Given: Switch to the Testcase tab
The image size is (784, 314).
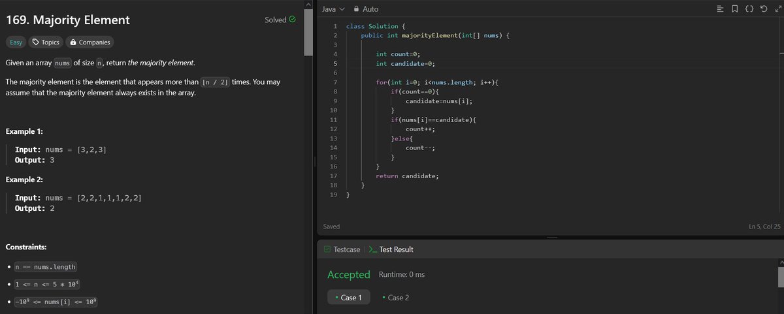Looking at the screenshot, I should 342,249.
